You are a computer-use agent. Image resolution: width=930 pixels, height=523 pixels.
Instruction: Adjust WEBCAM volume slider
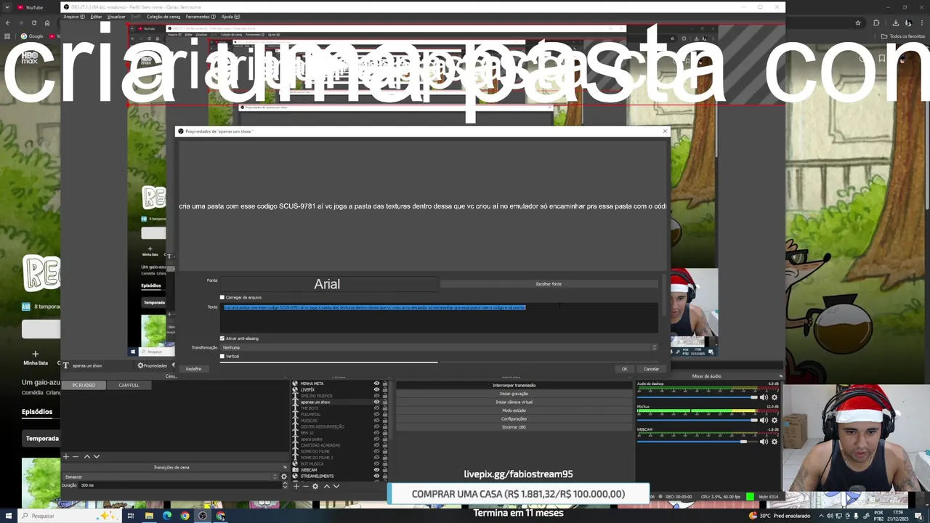(x=697, y=442)
